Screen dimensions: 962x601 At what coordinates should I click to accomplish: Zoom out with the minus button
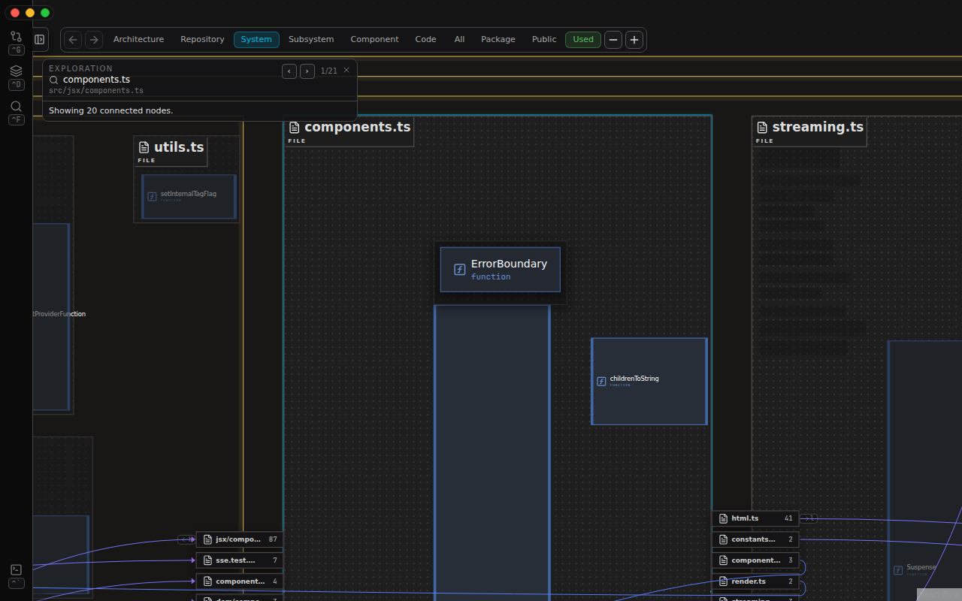click(613, 40)
